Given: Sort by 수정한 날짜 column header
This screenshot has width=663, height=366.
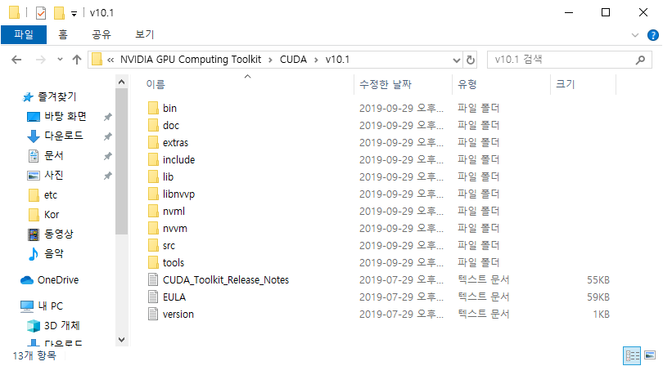Looking at the screenshot, I should coord(403,84).
